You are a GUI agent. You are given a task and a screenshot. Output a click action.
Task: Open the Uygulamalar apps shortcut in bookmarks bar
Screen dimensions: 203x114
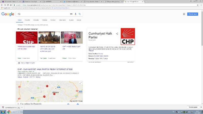coord(6,8)
